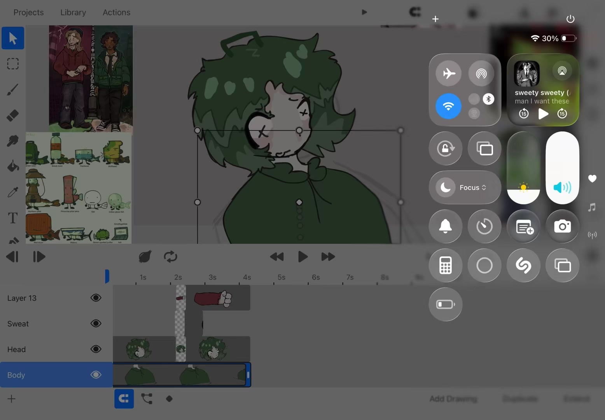This screenshot has width=605, height=420.
Task: Select the Body layer name
Action: 16,375
